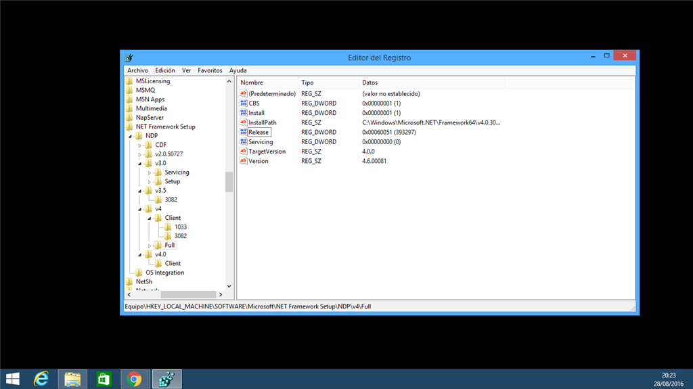Click the Servicing DWORD value icon
The image size is (693, 389).
(x=244, y=141)
